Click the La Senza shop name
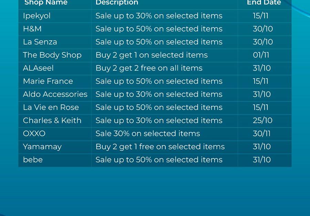The width and height of the screenshot is (310, 216). (x=40, y=42)
